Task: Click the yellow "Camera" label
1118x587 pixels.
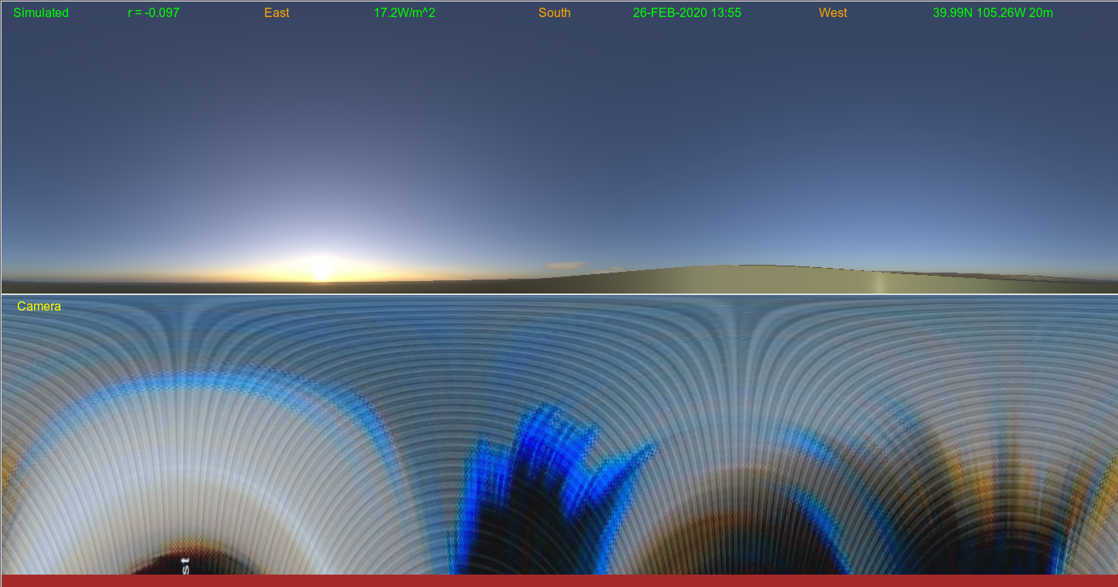Action: pyautogui.click(x=39, y=307)
